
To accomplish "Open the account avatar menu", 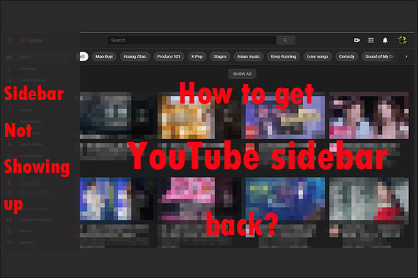I will click(x=402, y=40).
